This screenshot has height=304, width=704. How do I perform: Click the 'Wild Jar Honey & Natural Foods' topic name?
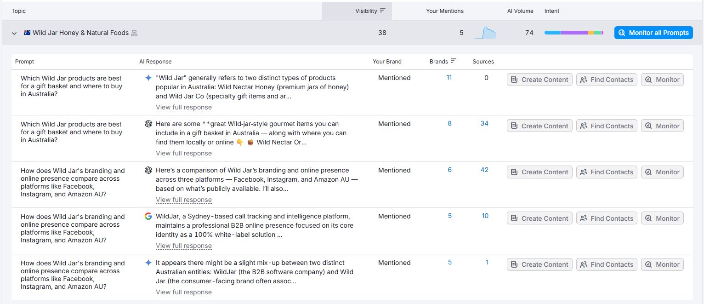[x=81, y=33]
